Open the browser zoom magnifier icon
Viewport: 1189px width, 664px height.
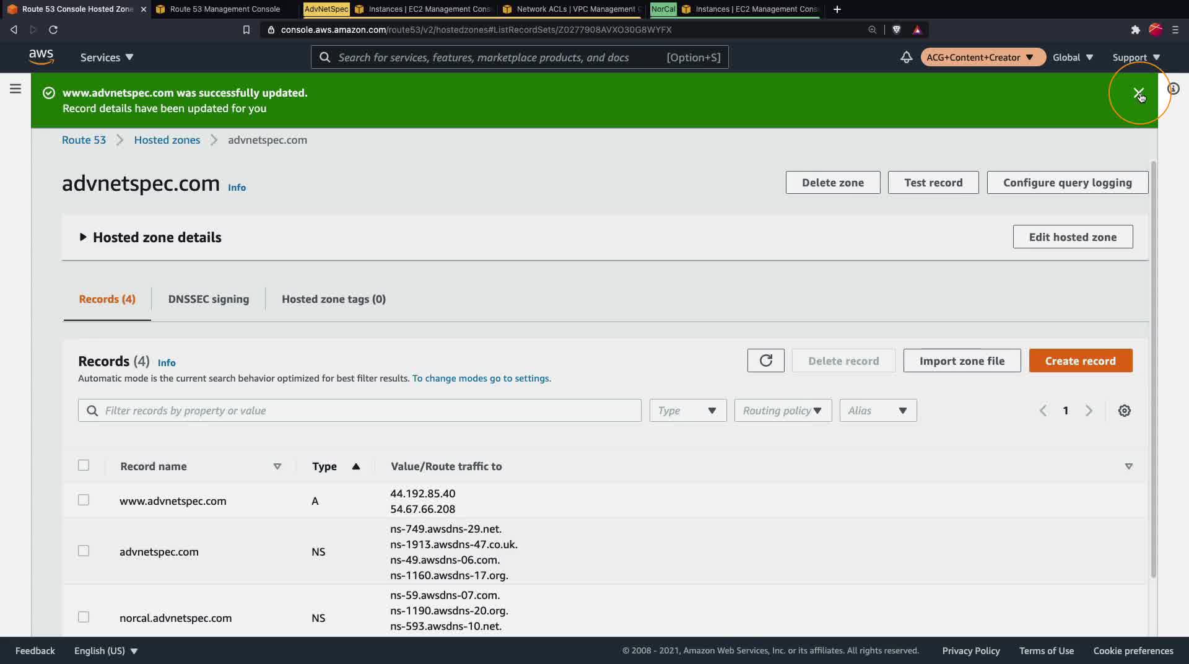click(x=872, y=30)
